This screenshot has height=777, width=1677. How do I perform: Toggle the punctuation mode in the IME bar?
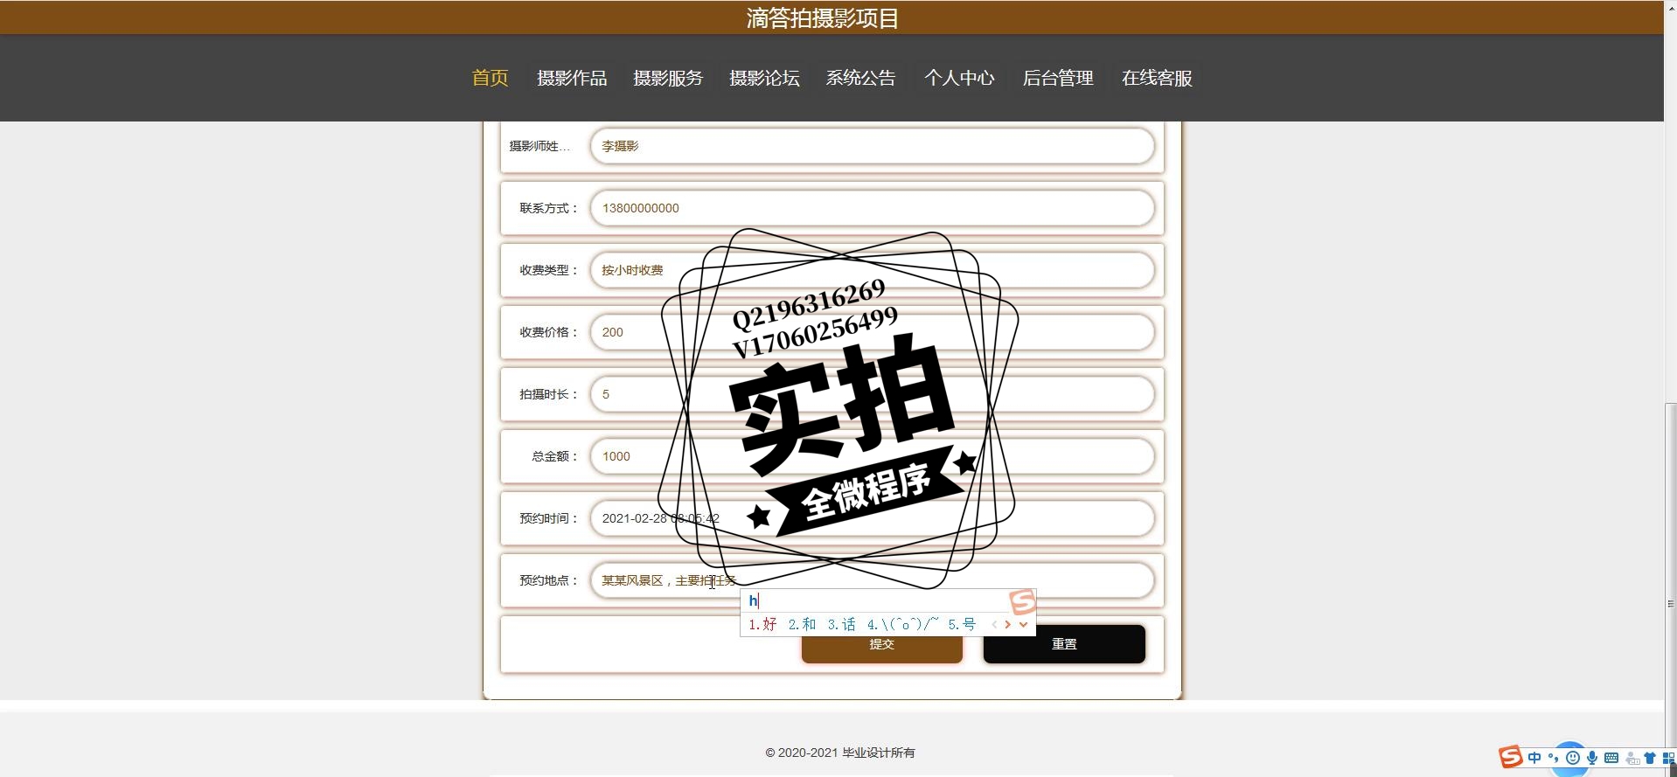(1554, 758)
